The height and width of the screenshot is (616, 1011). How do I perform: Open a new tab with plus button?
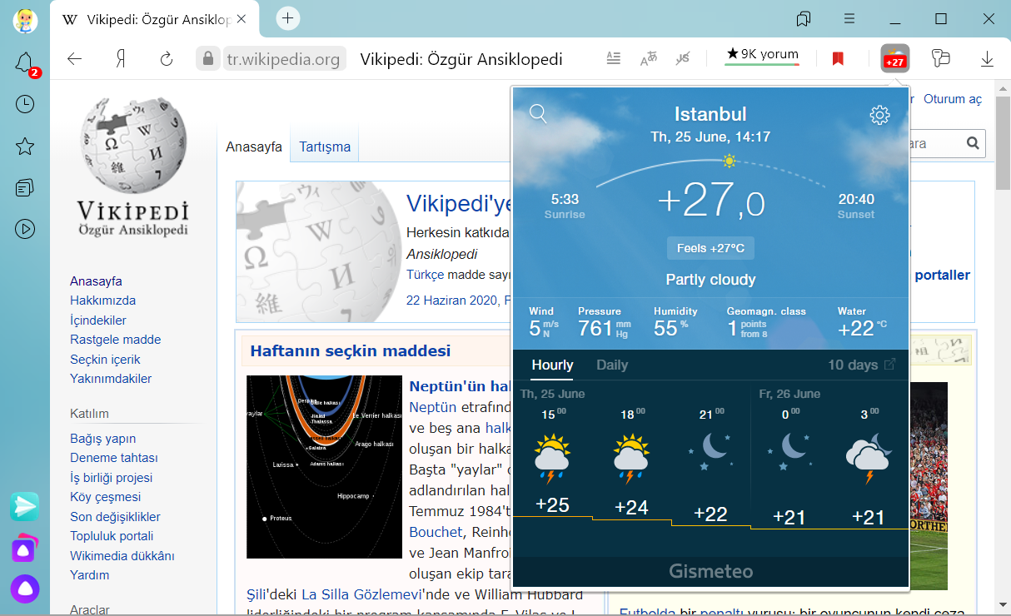[287, 17]
